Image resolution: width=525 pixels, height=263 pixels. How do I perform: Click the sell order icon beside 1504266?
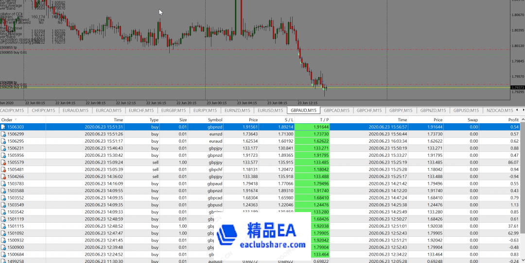[x=3, y=177]
